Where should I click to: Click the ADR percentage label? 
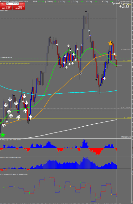click(x=38, y=2)
